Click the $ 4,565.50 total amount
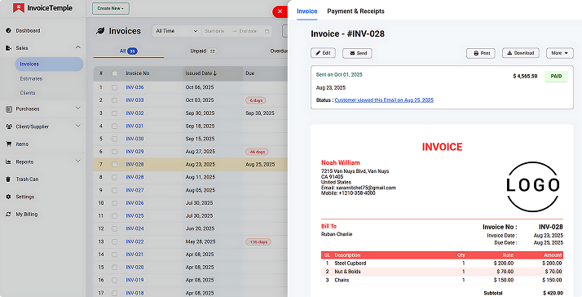 coord(525,76)
